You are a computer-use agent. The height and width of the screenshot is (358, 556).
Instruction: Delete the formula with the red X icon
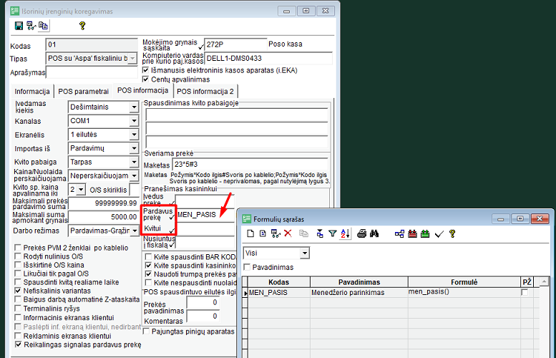pos(288,233)
